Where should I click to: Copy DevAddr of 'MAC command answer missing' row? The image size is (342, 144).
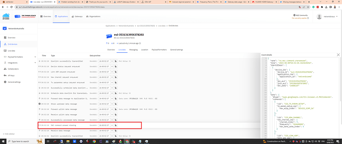coord(116,126)
